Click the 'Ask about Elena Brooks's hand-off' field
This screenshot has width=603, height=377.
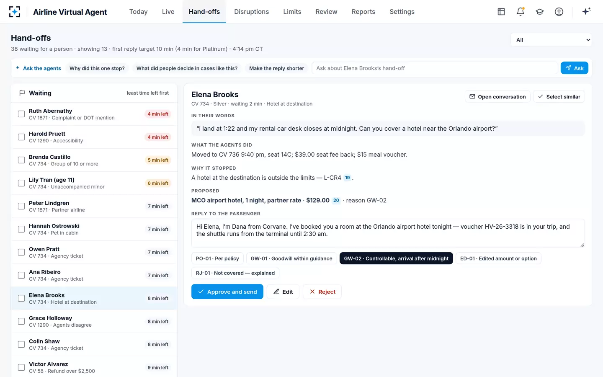coord(435,68)
